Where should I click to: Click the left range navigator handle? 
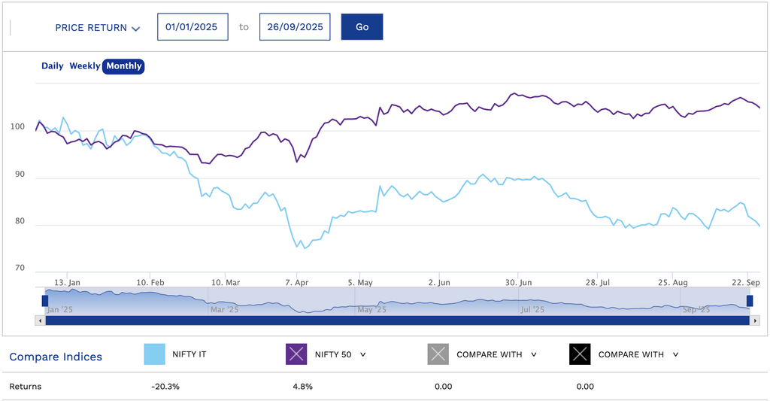tap(45, 301)
